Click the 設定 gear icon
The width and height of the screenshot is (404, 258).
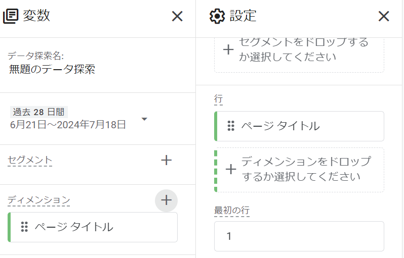[217, 16]
